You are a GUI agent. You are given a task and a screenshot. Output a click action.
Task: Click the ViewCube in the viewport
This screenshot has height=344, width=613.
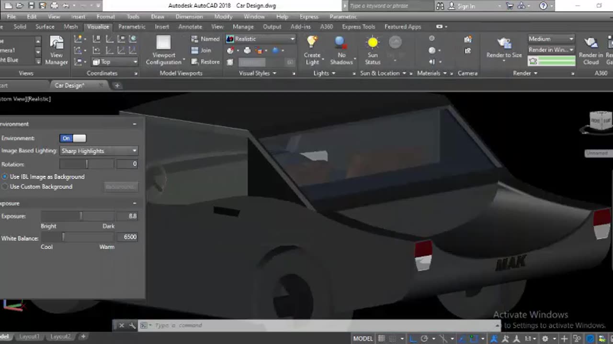tap(601, 120)
